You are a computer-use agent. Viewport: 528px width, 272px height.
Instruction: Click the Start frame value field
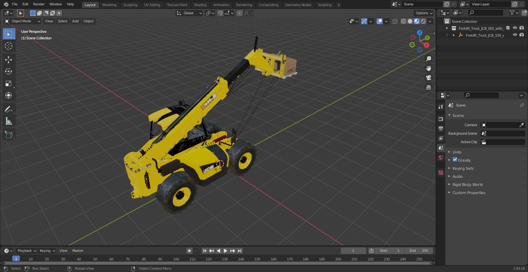[x=390, y=251]
